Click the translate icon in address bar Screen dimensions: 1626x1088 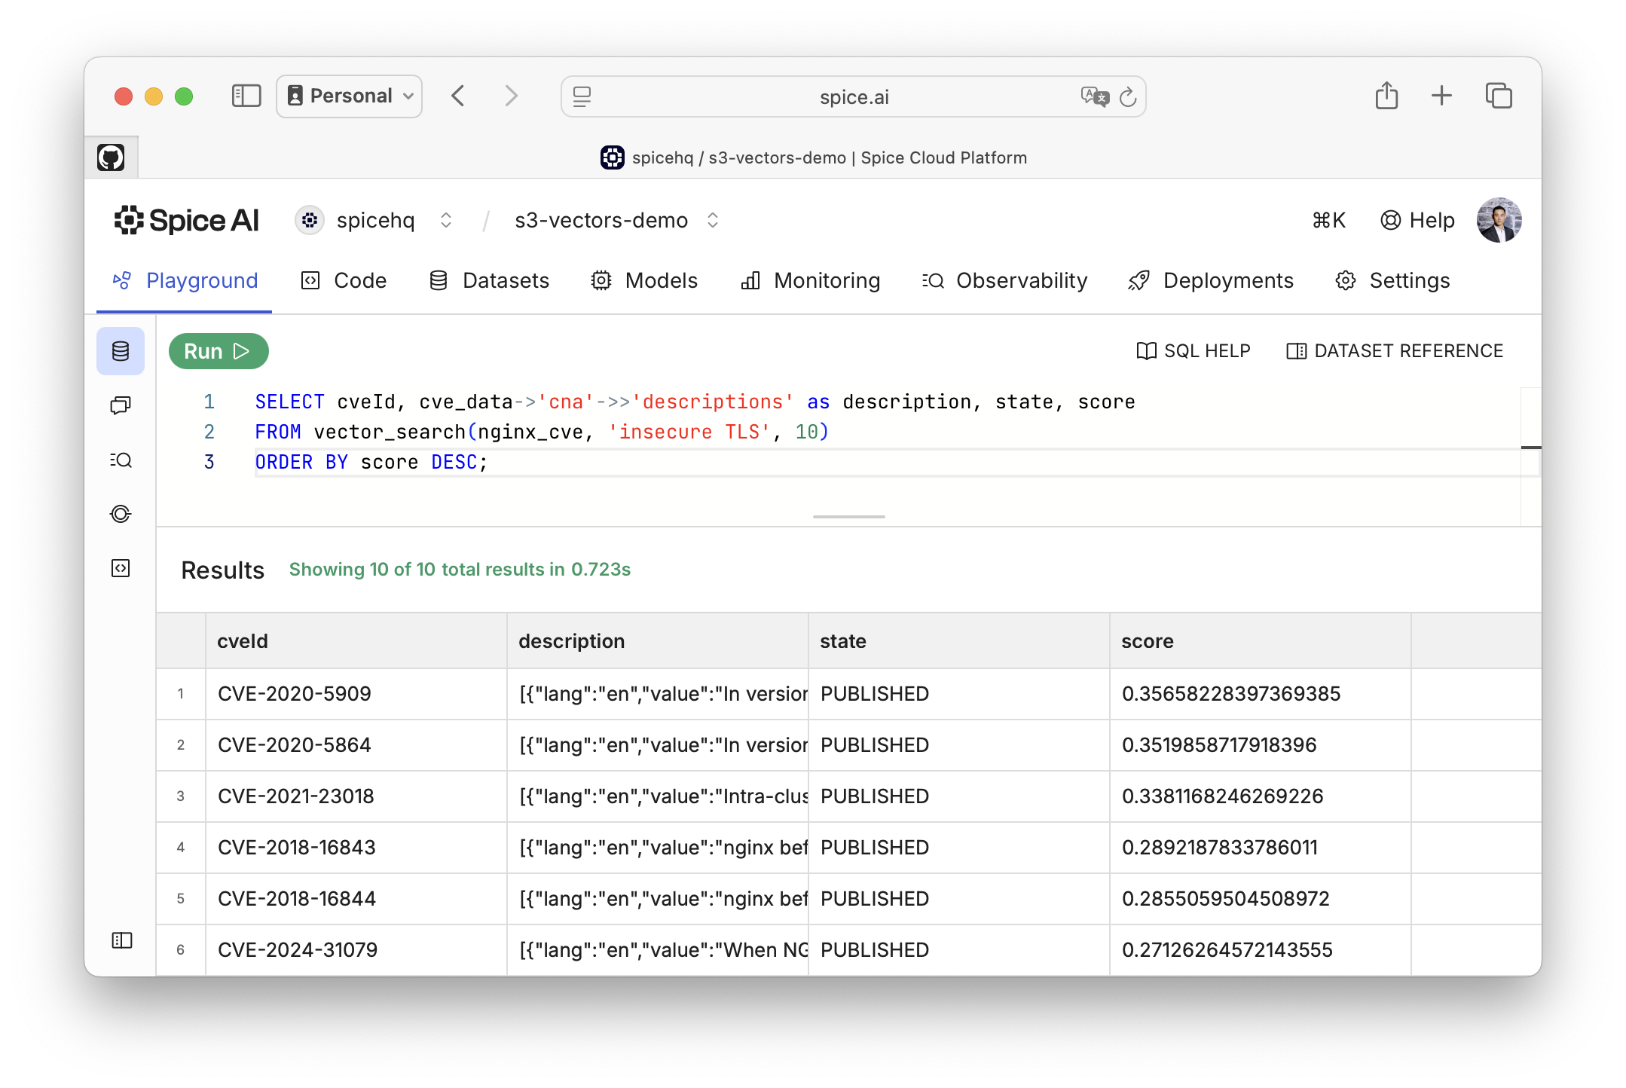click(1094, 97)
